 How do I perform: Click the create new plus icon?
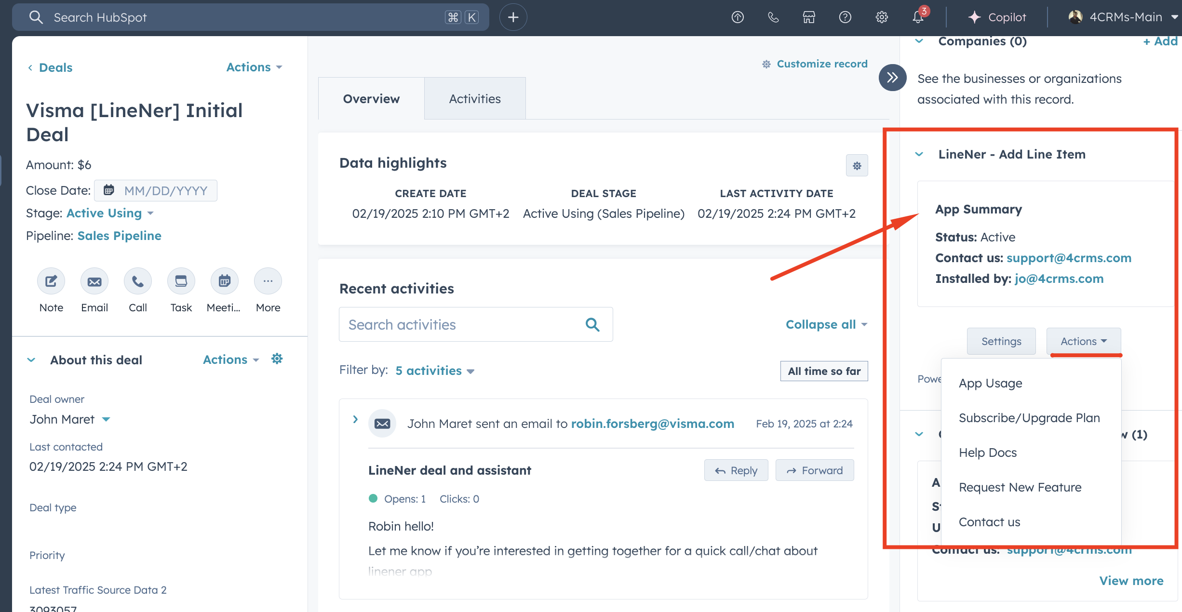(x=513, y=17)
